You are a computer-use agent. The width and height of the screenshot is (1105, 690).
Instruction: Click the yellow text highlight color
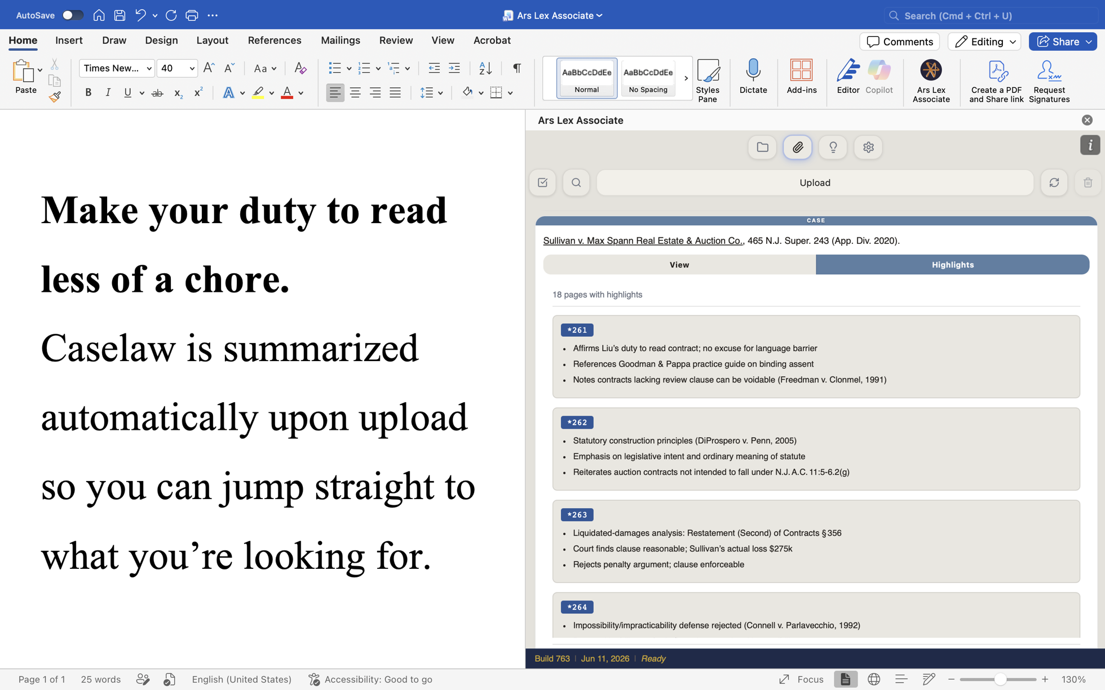click(258, 93)
